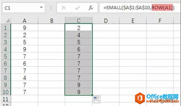Click cell C6 in the sorted column
181x106 pixels.
pyautogui.click(x=79, y=63)
